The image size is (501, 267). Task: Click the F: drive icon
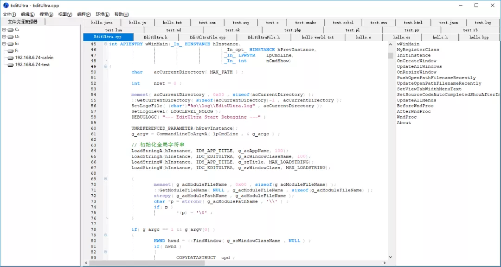point(10,51)
